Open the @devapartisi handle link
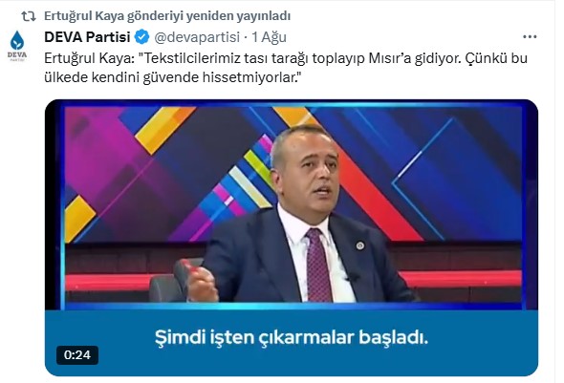This screenshot has height=383, width=564. (x=197, y=37)
